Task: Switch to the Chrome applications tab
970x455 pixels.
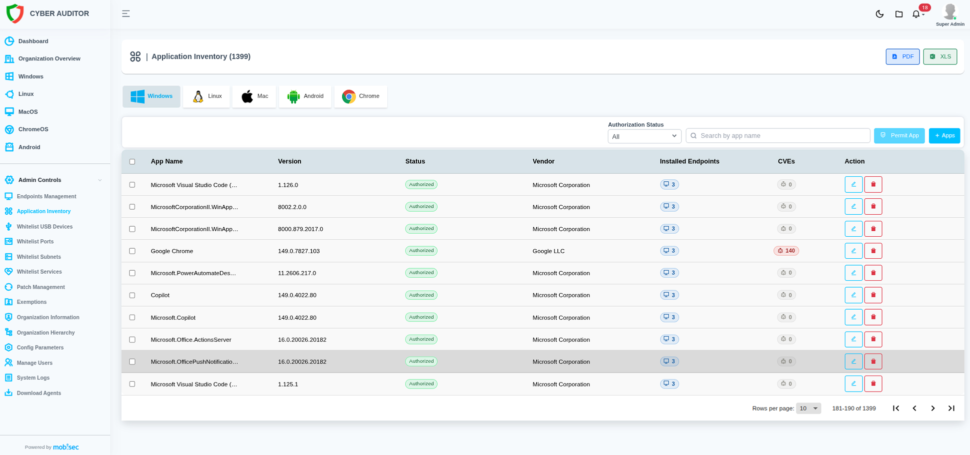Action: [361, 96]
